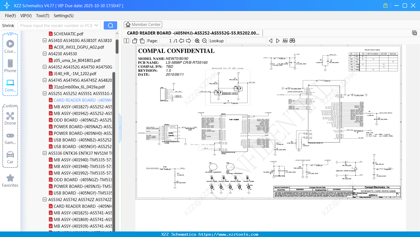Collapse the AS4352 AS4352G folder
Screen dimensions: 420x237
(45, 67)
